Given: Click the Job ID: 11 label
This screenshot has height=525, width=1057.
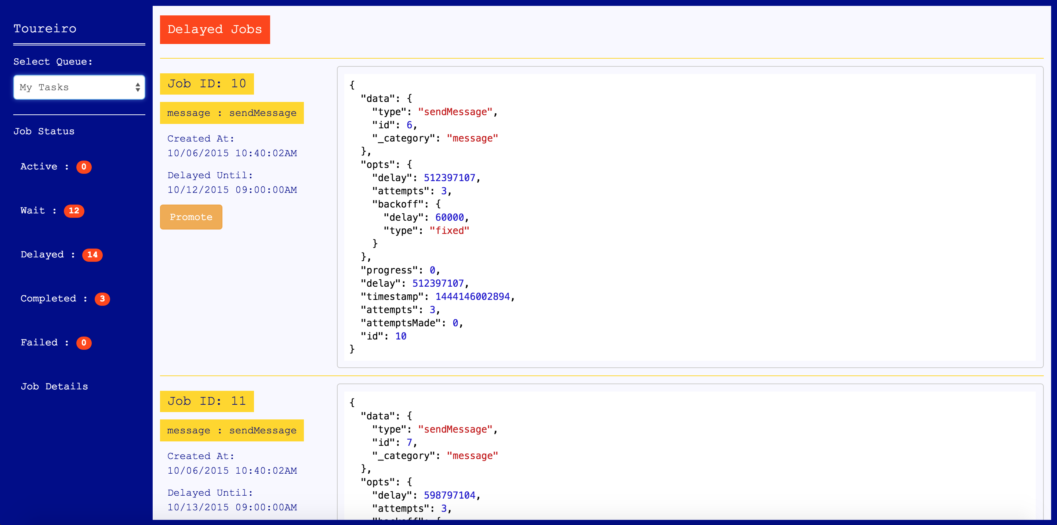Looking at the screenshot, I should pos(207,401).
